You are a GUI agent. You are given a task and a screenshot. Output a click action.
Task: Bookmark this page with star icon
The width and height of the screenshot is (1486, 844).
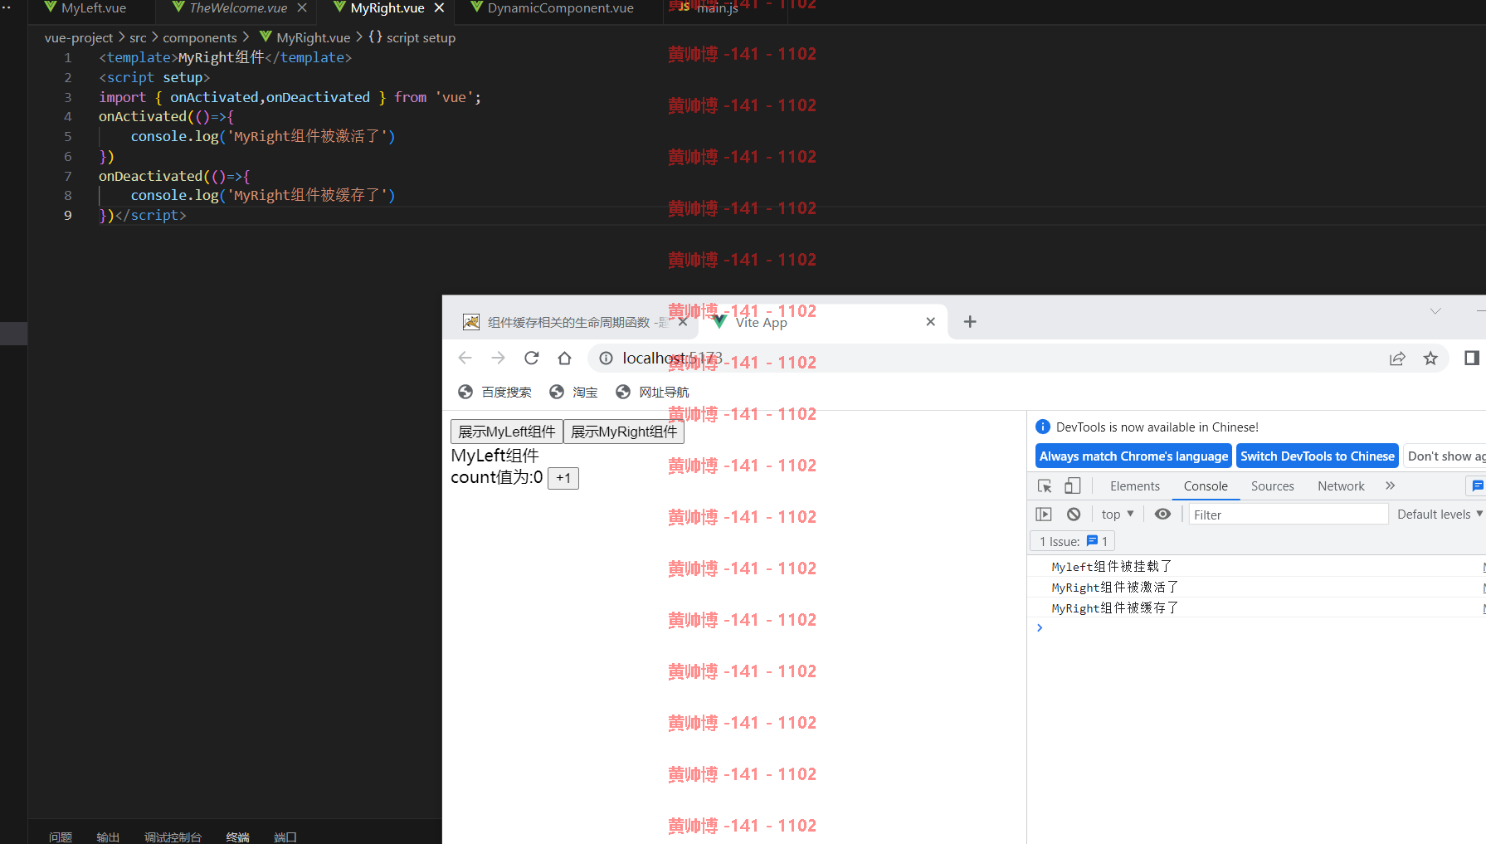click(x=1430, y=358)
